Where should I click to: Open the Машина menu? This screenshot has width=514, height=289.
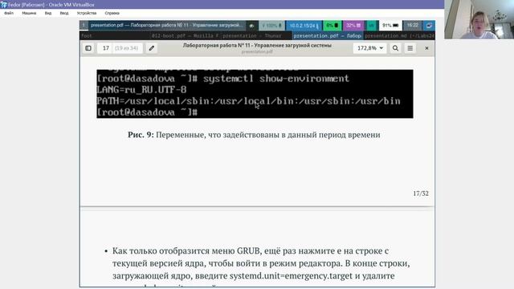(29, 13)
